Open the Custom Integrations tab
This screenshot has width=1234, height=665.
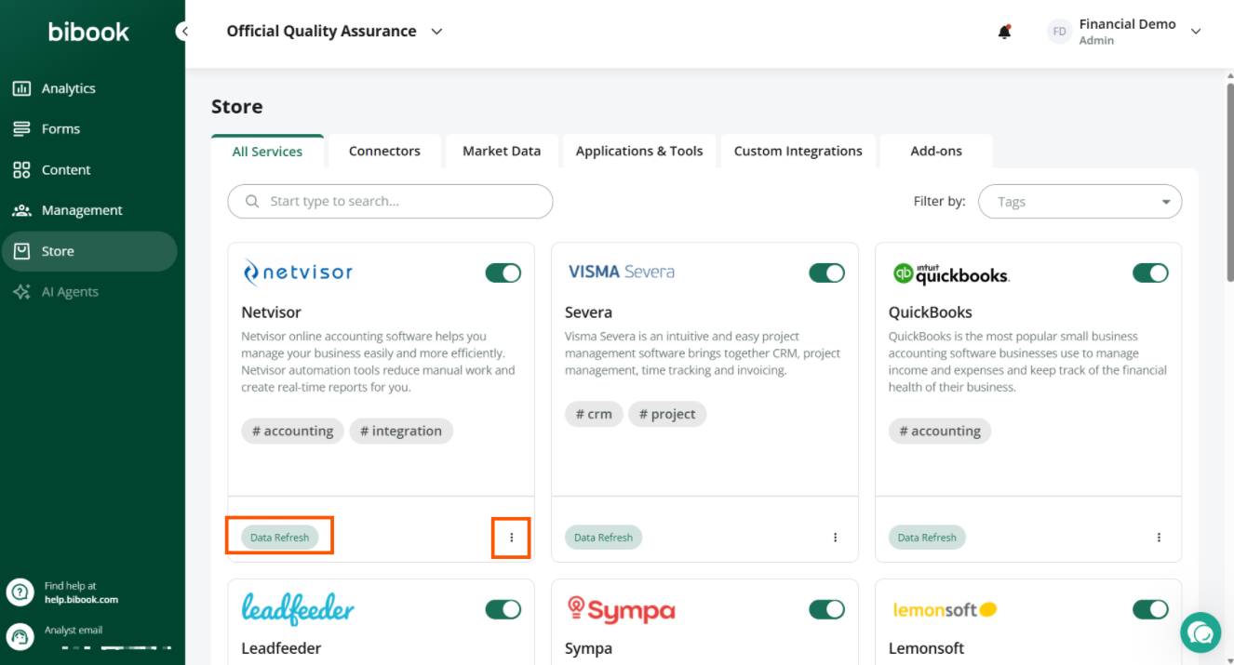[798, 151]
